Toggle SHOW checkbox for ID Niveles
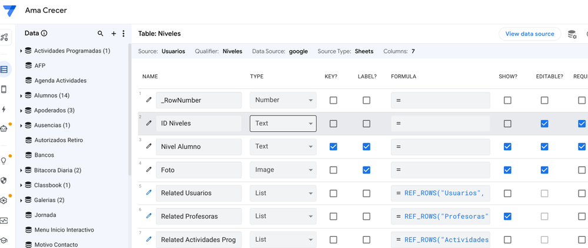Screen dimensions: 588x248 pos(507,124)
